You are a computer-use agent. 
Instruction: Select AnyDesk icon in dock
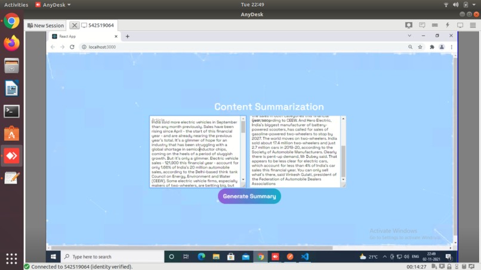tap(11, 156)
